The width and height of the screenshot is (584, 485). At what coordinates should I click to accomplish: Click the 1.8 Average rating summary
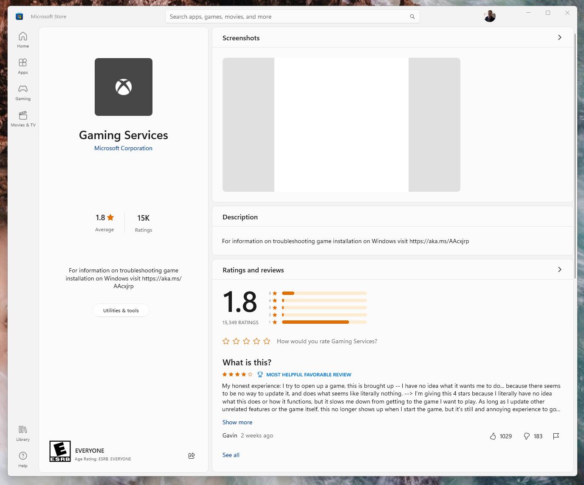point(104,223)
